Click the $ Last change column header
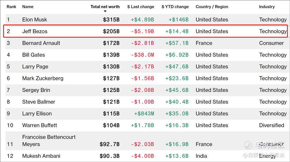Screen dimensions: 290x162 (141, 6)
